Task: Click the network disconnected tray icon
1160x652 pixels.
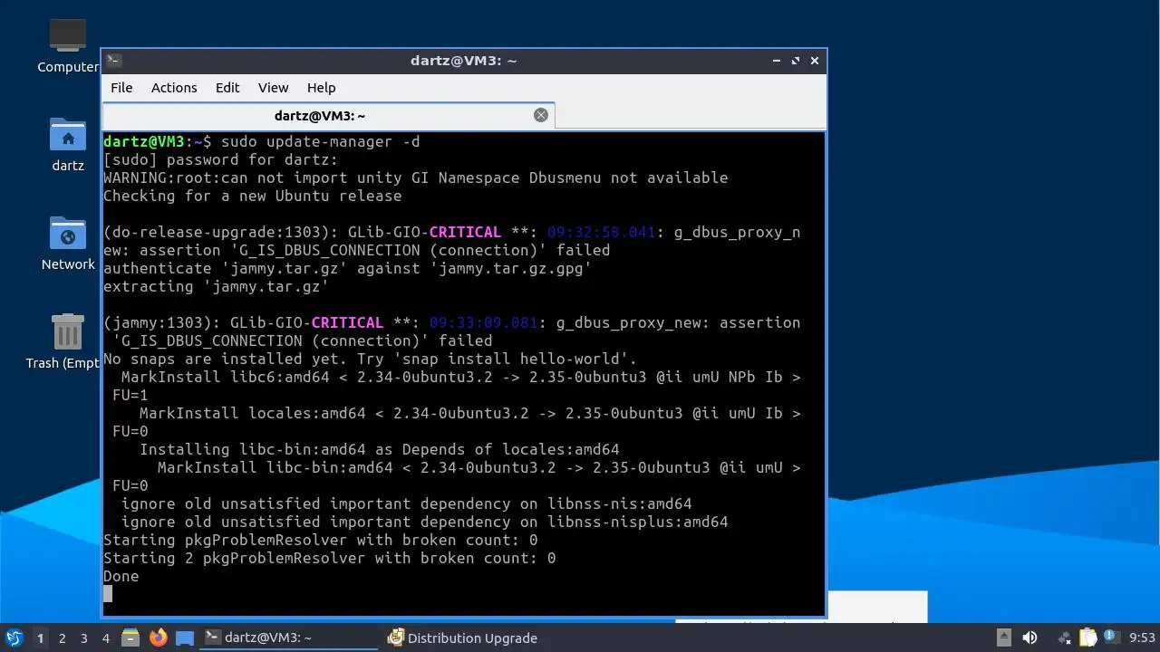Action: pos(1065,638)
